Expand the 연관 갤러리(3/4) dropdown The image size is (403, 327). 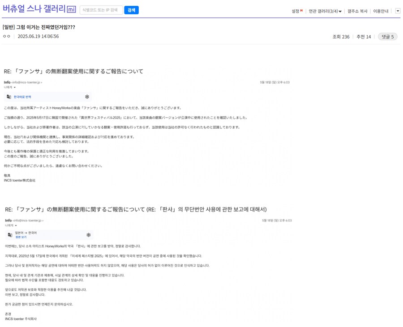(325, 11)
